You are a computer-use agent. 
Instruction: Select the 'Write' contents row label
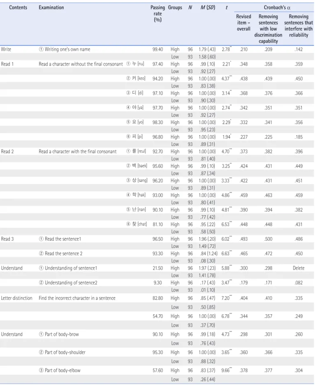point(6,49)
